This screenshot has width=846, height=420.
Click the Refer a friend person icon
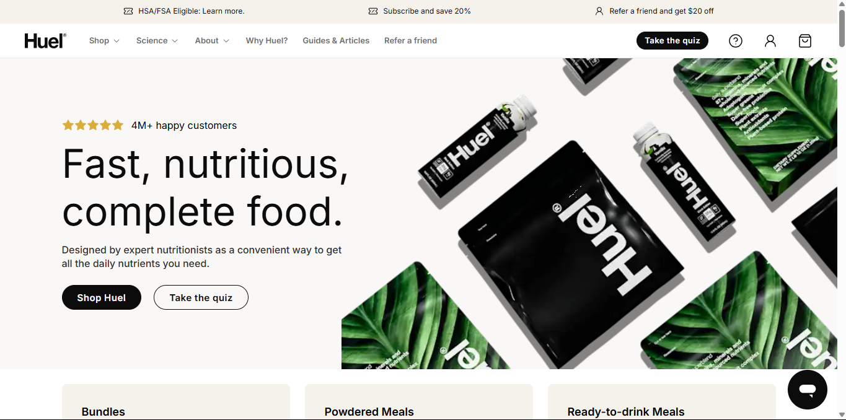tap(599, 11)
